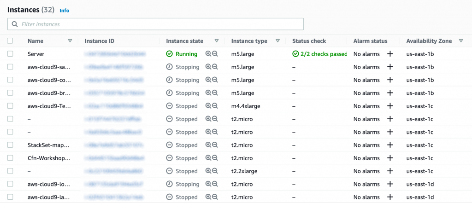Click zoom-in icon for aws-cloud9-lo... instance

point(208,184)
